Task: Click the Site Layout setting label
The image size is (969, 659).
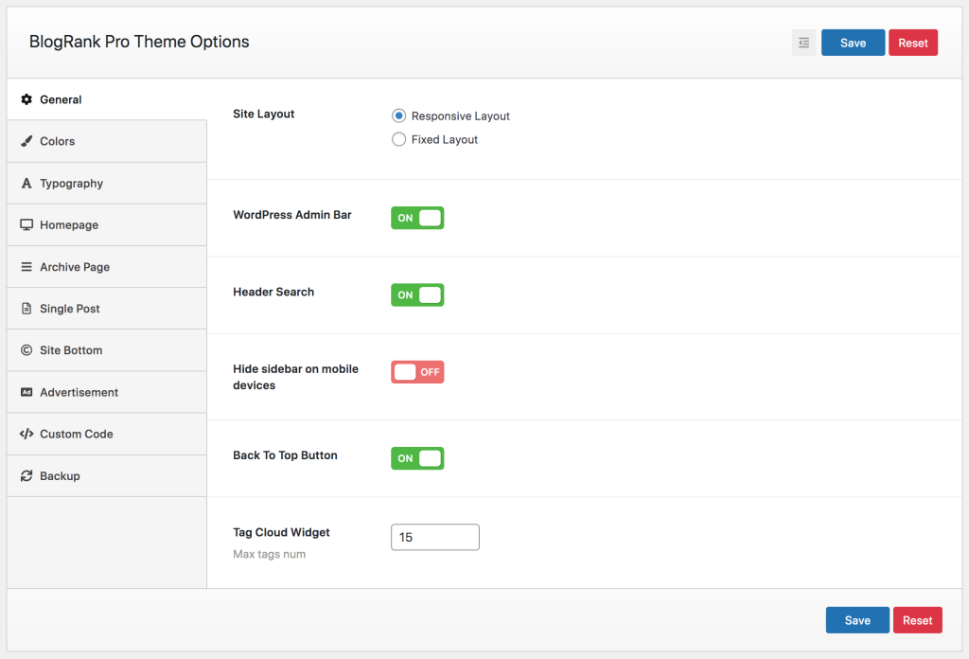Action: pos(263,114)
